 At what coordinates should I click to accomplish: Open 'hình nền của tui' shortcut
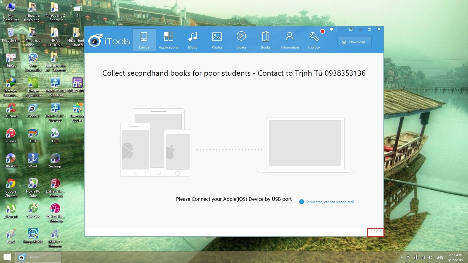(55, 62)
